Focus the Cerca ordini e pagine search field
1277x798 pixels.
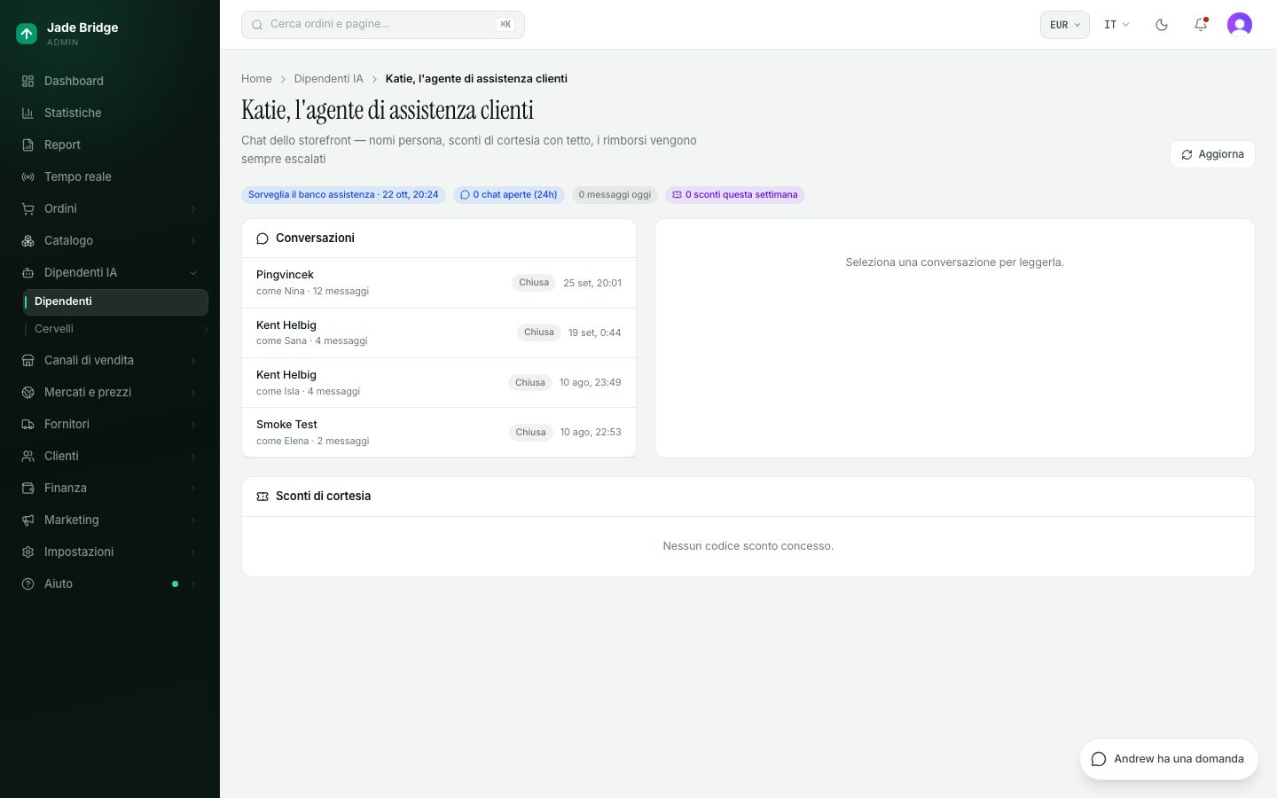tap(383, 25)
